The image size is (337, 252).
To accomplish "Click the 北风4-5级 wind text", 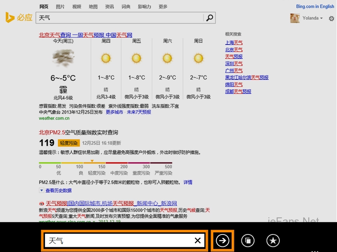I will [x=63, y=98].
